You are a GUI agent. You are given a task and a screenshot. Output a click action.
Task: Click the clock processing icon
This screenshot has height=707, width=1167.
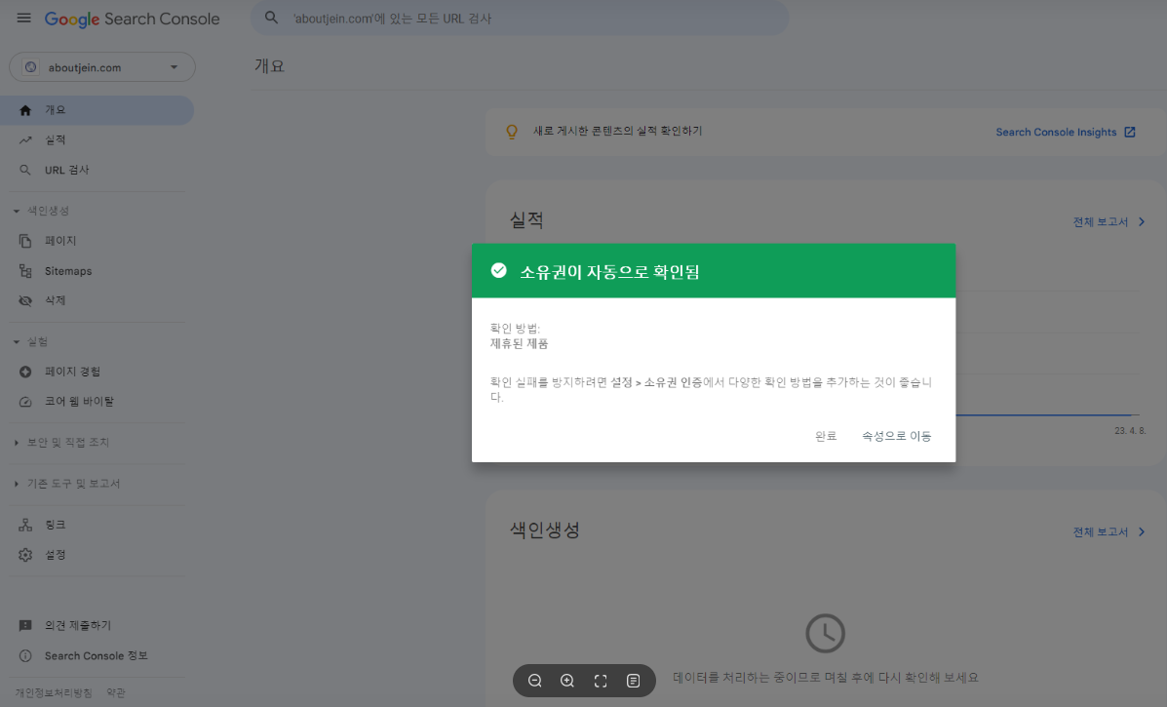826,633
